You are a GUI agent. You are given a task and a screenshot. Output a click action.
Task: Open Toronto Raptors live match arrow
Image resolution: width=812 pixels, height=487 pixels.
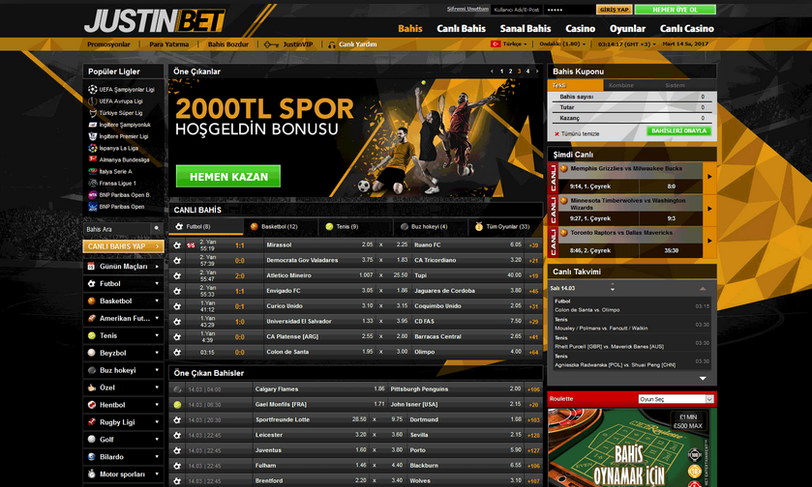coord(709,241)
